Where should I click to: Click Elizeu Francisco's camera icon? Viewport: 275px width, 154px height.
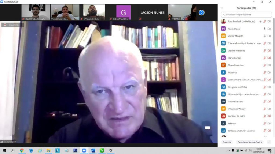click(269, 65)
